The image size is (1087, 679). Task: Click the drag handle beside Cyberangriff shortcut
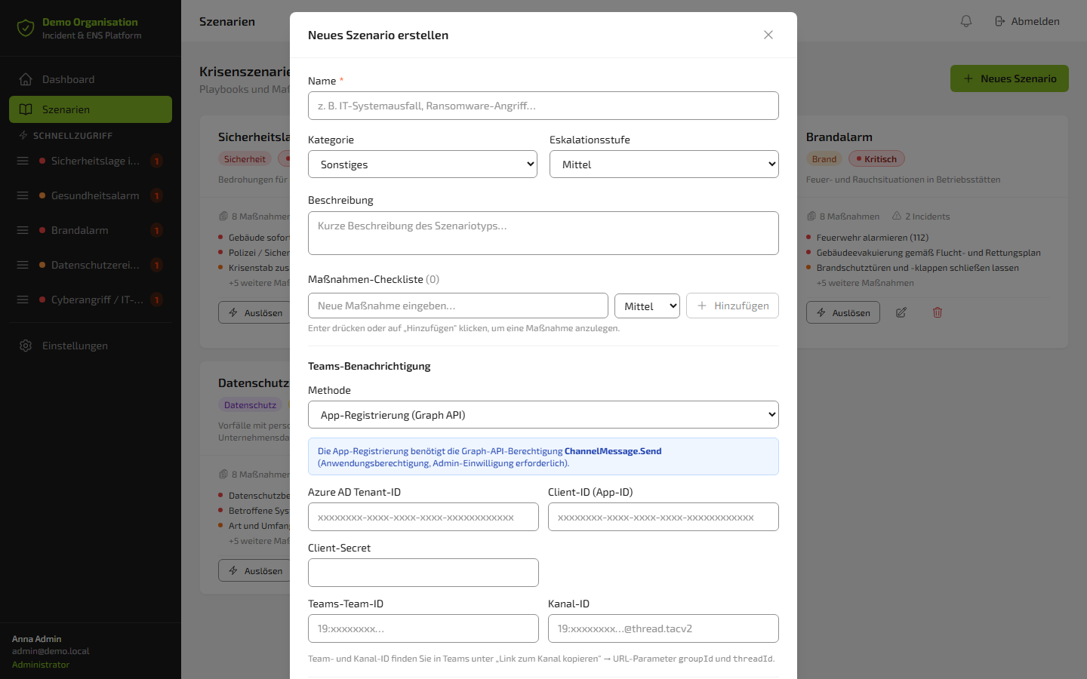23,300
